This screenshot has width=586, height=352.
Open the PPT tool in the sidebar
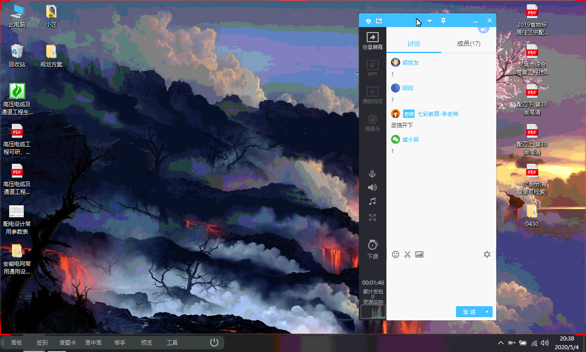click(x=373, y=68)
